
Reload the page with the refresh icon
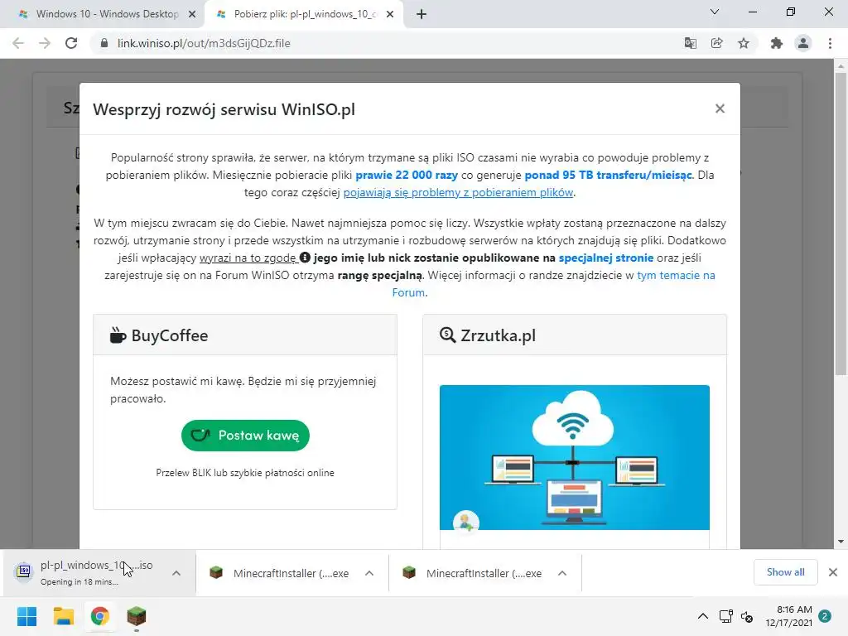click(x=71, y=43)
